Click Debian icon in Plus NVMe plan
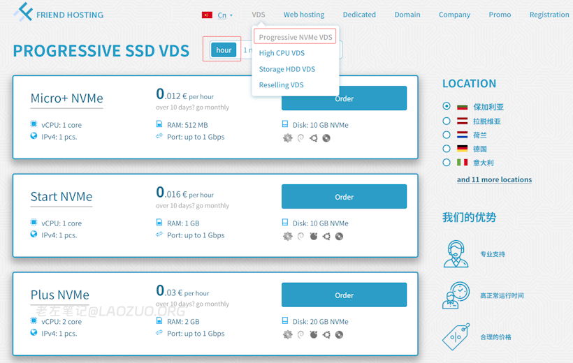 [300, 334]
